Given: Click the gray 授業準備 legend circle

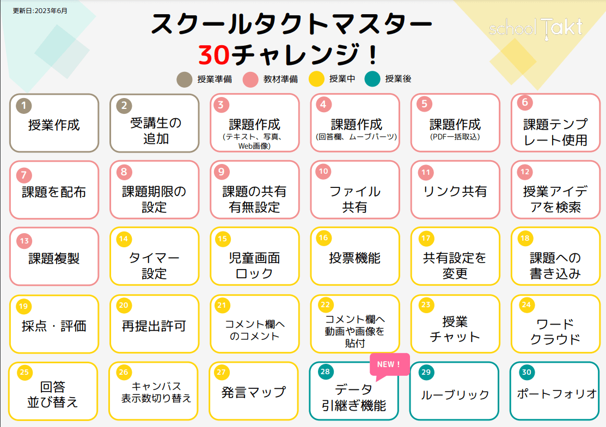Looking at the screenshot, I should tap(185, 79).
